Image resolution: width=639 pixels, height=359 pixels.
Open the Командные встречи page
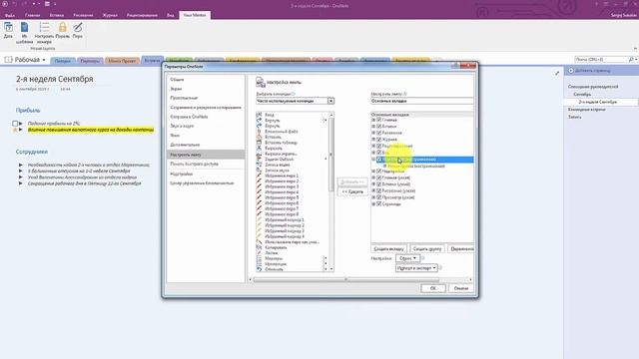pyautogui.click(x=586, y=110)
